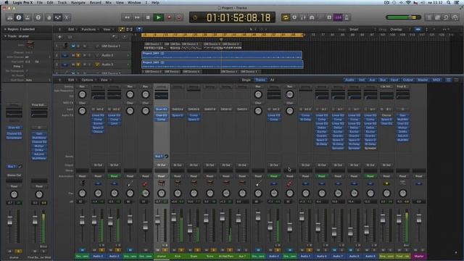Stop playback with the Stop button
Screen dimensions: 464x261
point(148,17)
